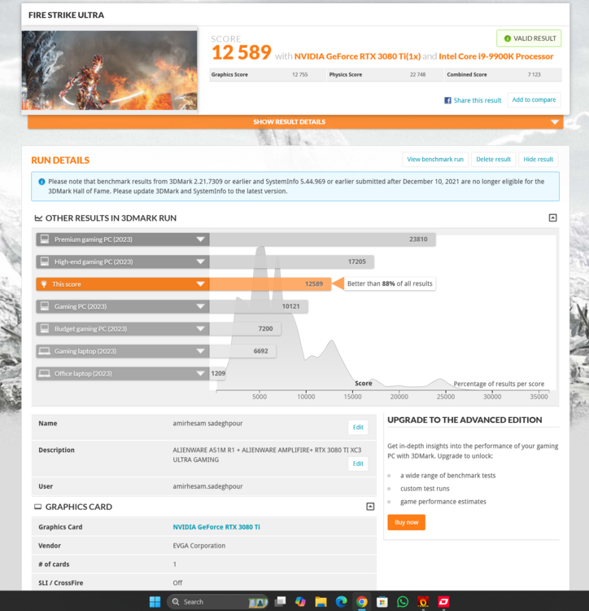Open Microsoft Store from taskbar
The image size is (589, 611).
click(382, 602)
